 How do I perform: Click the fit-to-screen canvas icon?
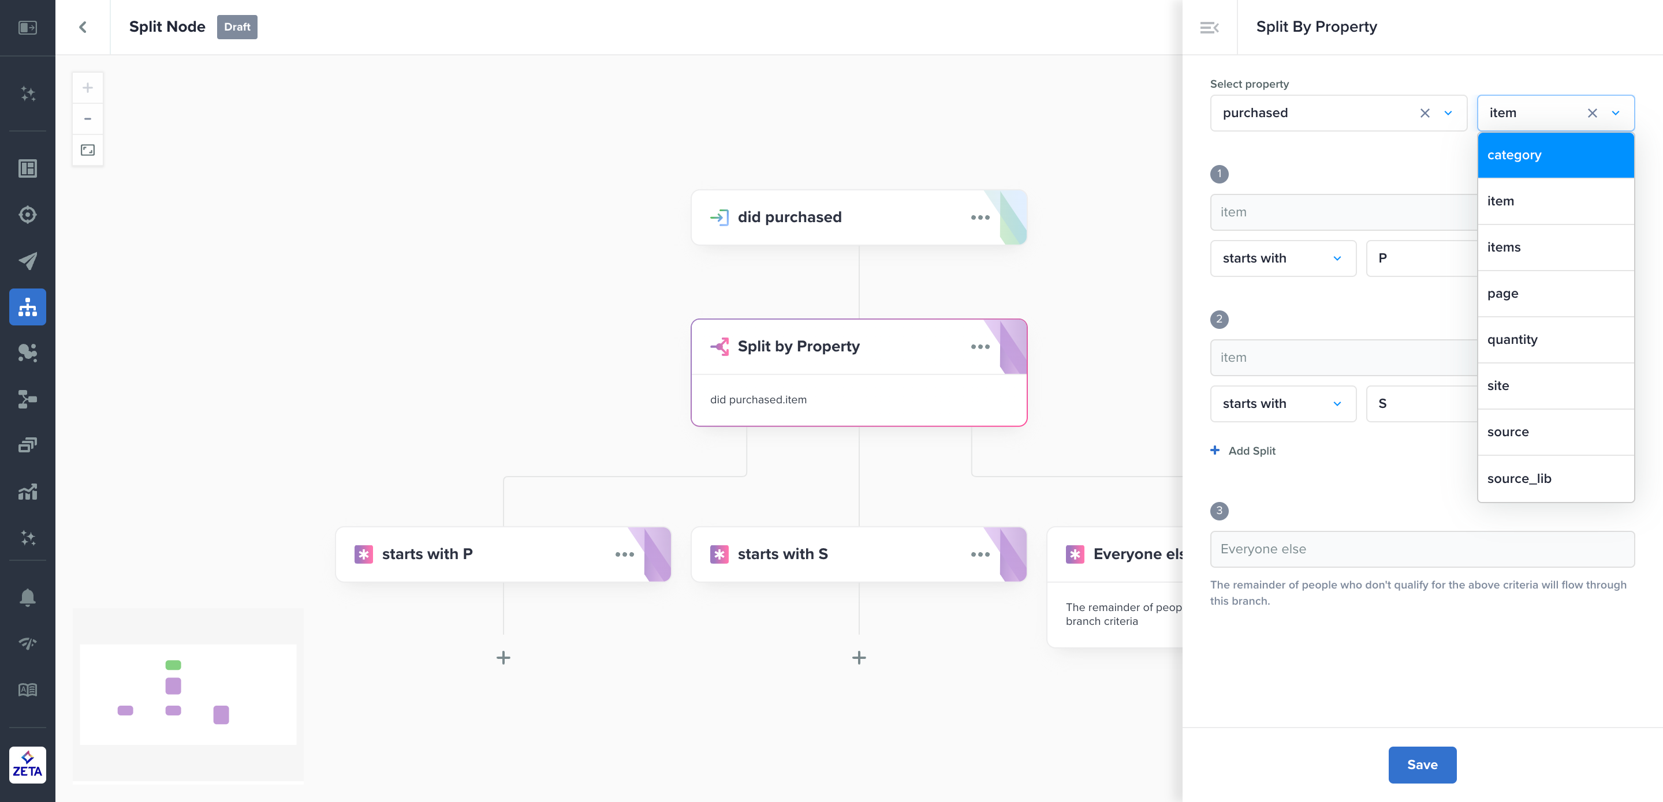coord(88,151)
